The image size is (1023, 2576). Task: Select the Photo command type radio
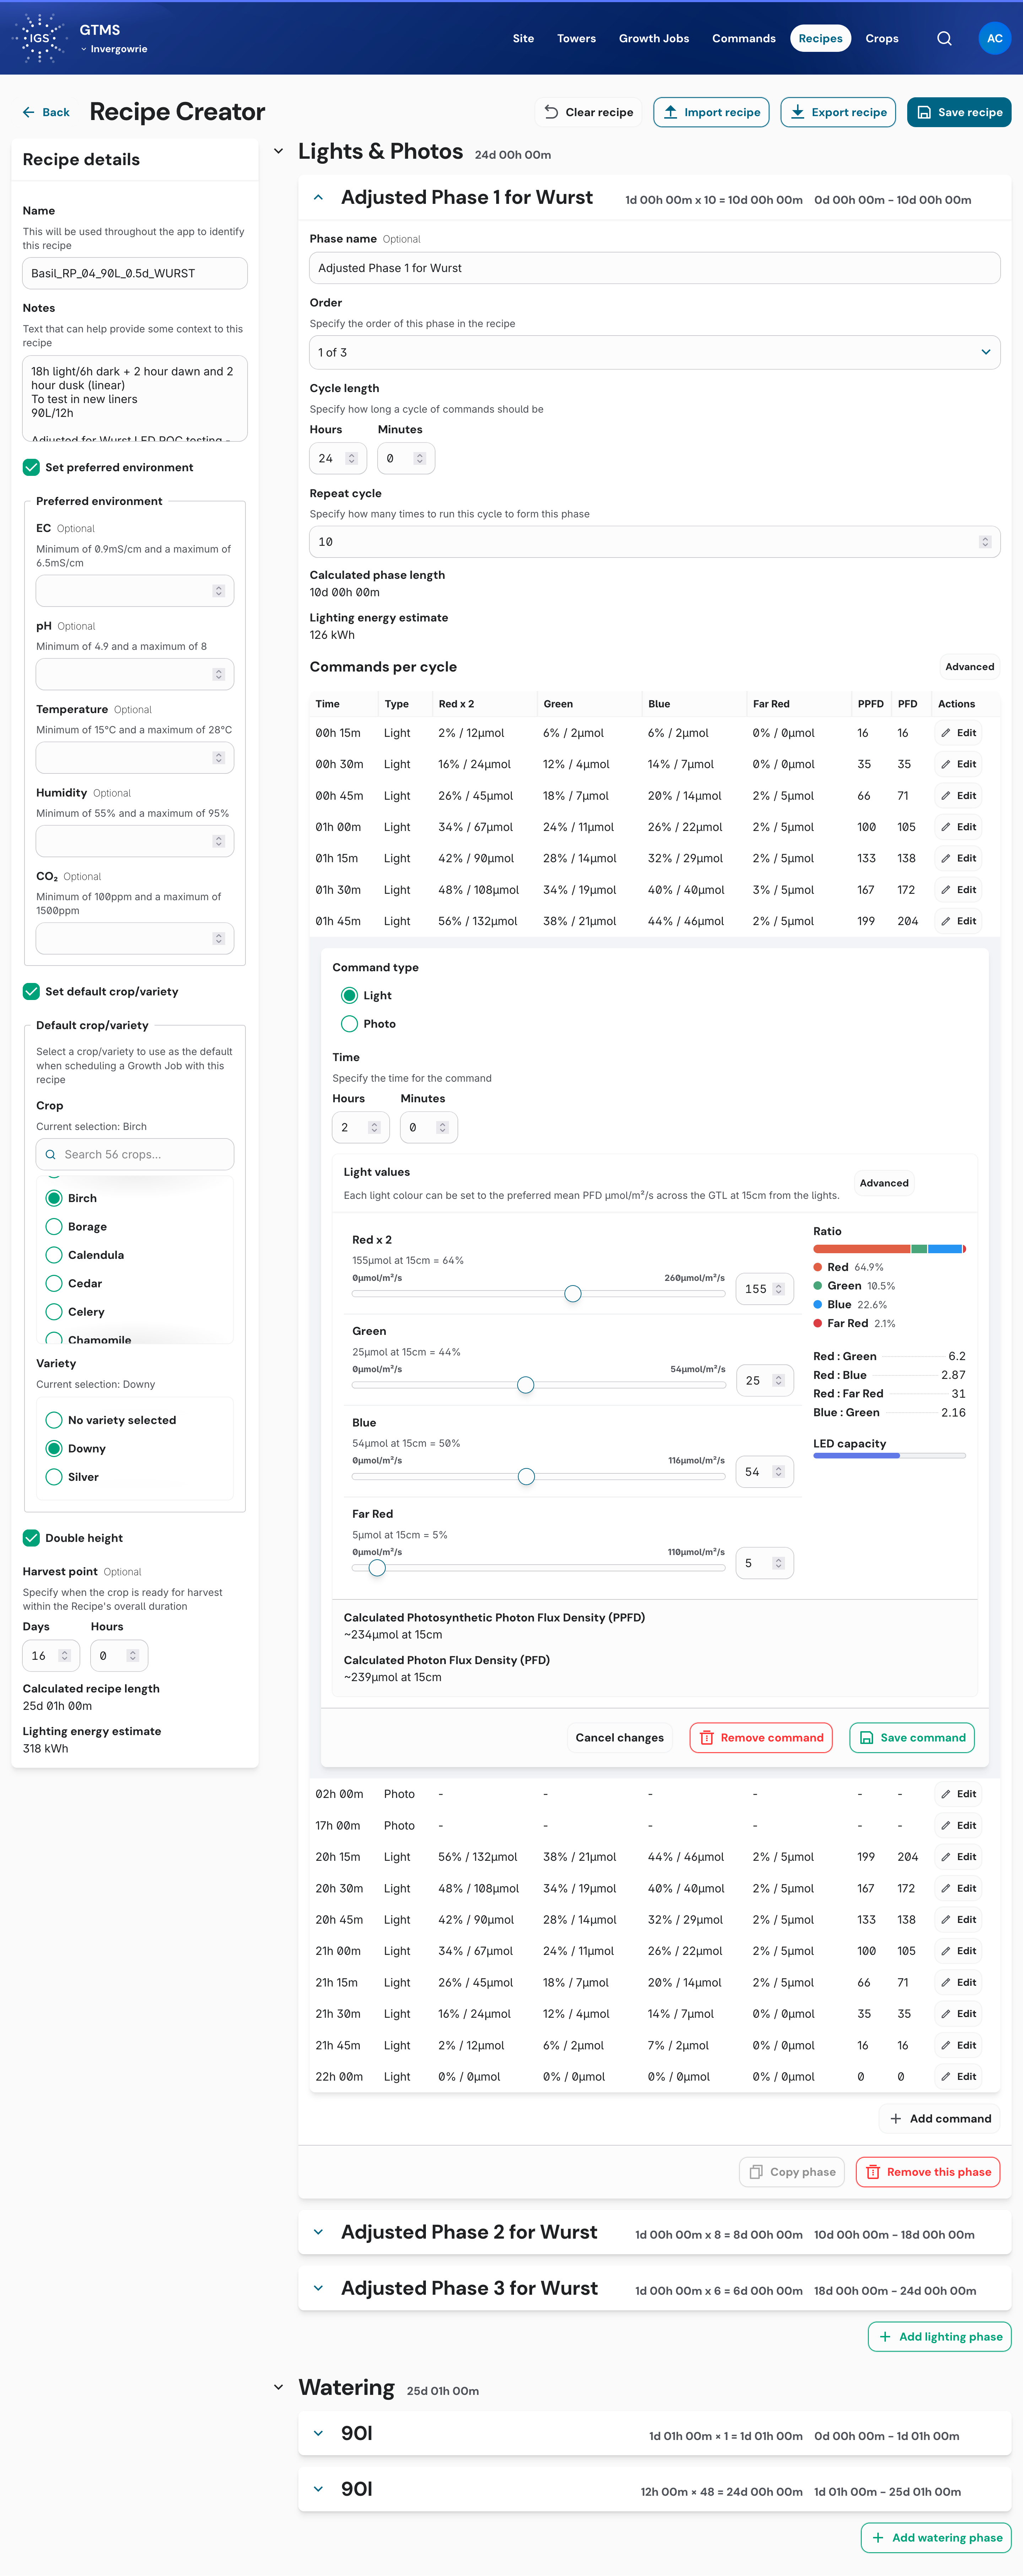point(349,1024)
